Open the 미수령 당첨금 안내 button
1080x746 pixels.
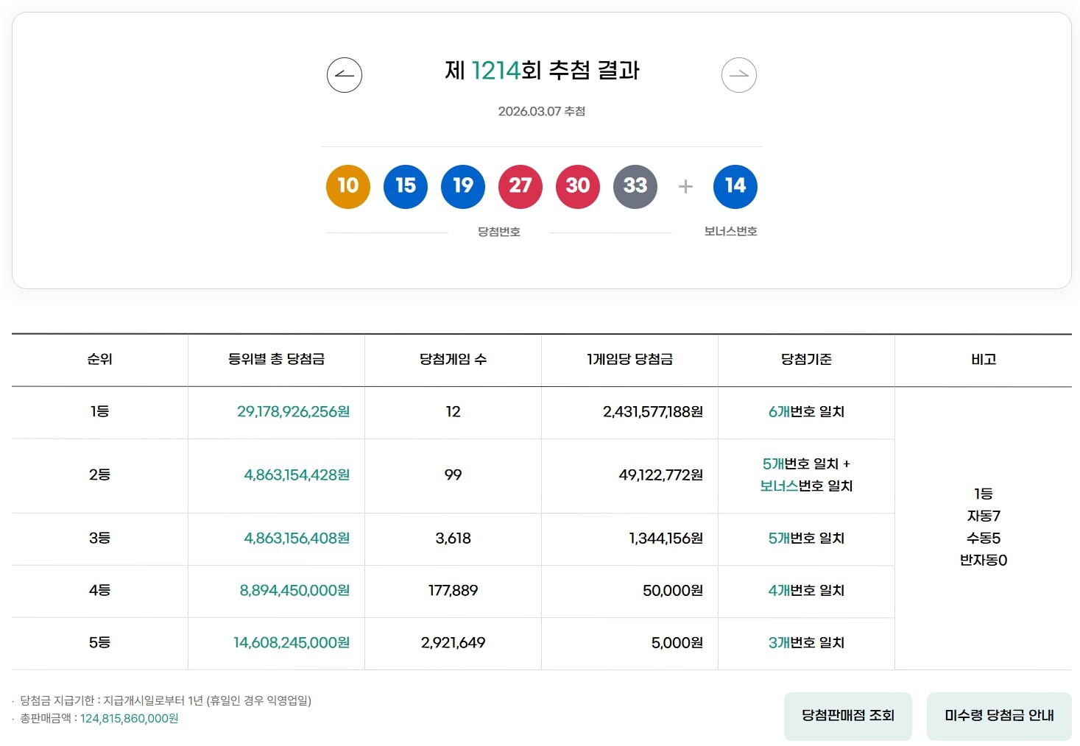(x=998, y=714)
